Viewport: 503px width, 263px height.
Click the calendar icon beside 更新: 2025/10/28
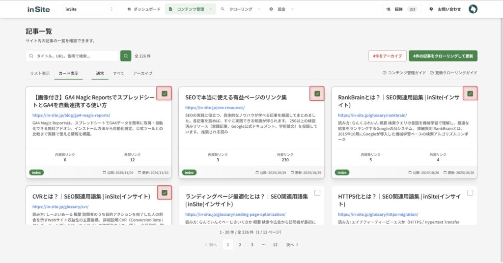(445, 173)
